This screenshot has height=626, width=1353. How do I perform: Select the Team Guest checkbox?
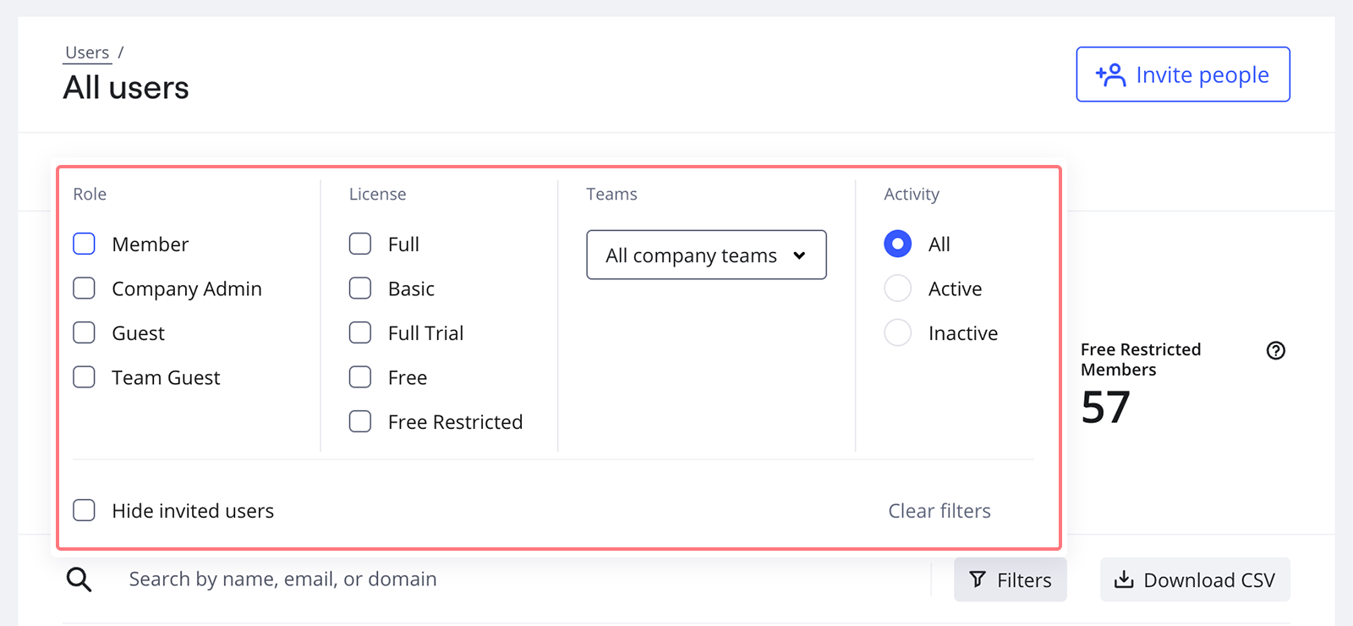pos(85,377)
